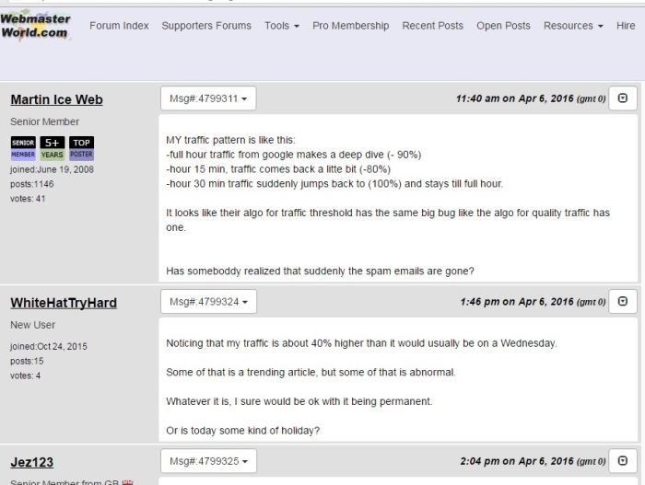The image size is (645, 485).
Task: Open the Pro Membership page
Action: [350, 26]
